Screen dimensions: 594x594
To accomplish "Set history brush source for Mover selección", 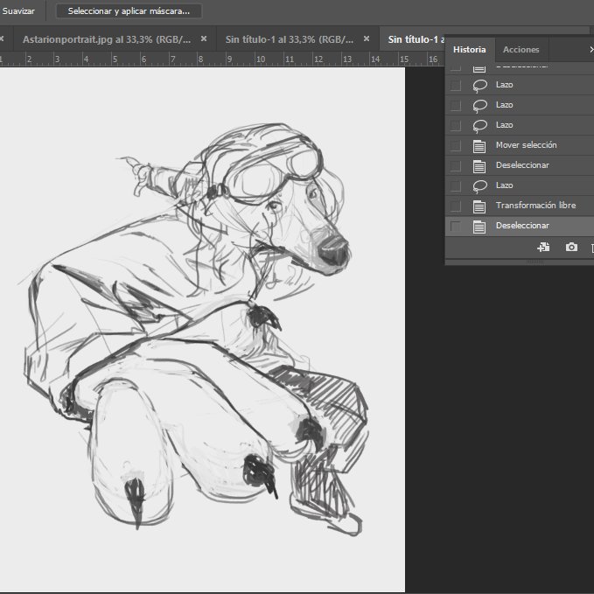I will click(456, 145).
